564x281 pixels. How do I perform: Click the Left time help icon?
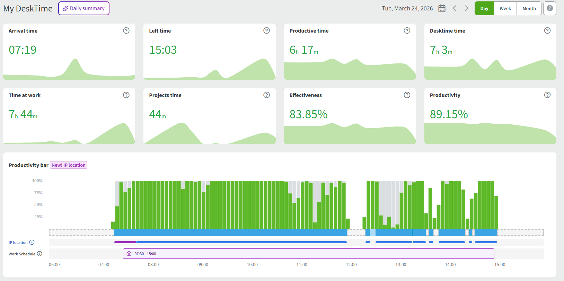pos(266,30)
